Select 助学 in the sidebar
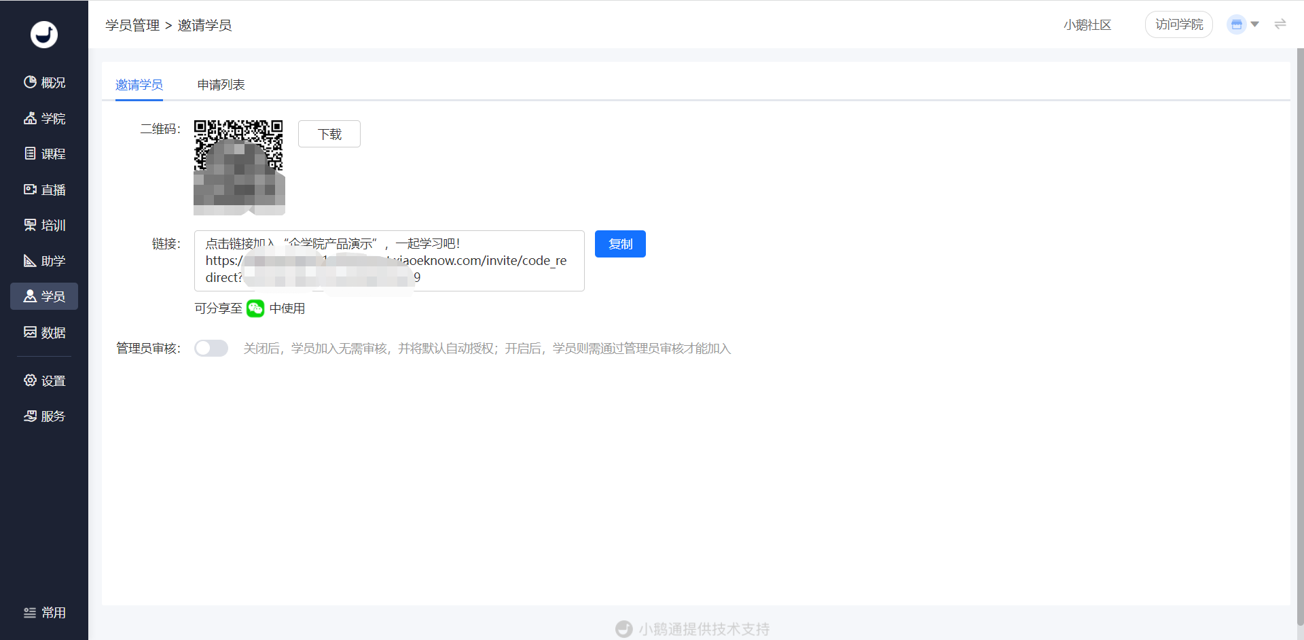 pos(44,261)
